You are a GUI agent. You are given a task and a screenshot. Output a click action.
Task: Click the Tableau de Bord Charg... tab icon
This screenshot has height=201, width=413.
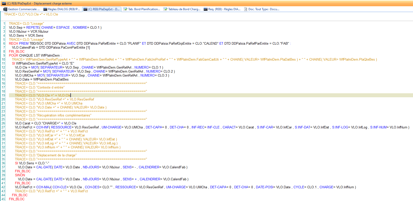point(165,9)
